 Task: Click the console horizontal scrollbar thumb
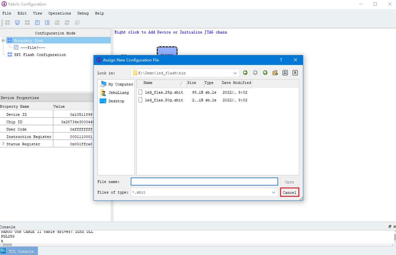(x=7, y=244)
